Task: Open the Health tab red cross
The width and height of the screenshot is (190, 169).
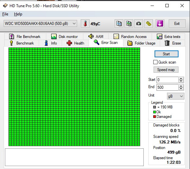Action: coord(69,43)
